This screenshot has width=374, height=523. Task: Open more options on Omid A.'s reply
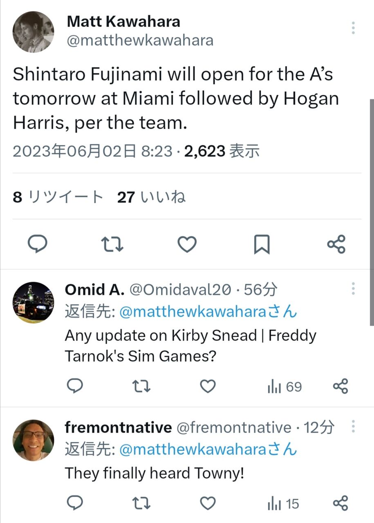coord(353,288)
